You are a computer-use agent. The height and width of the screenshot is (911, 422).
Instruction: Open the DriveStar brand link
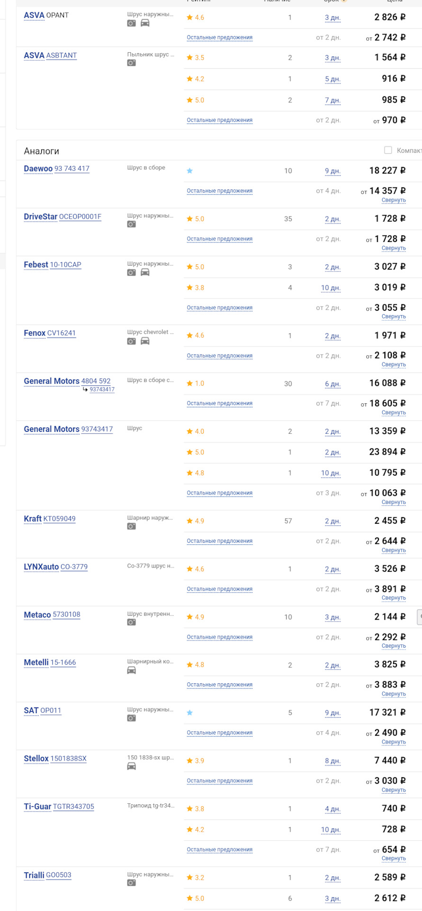click(40, 217)
